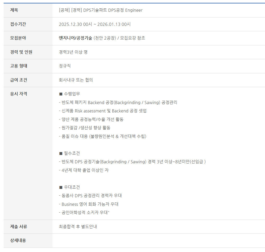Image resolution: width=265 pixels, height=252 pixels.
Task: Click the 최종합격 후 별도안내 text
Action: pos(78,227)
